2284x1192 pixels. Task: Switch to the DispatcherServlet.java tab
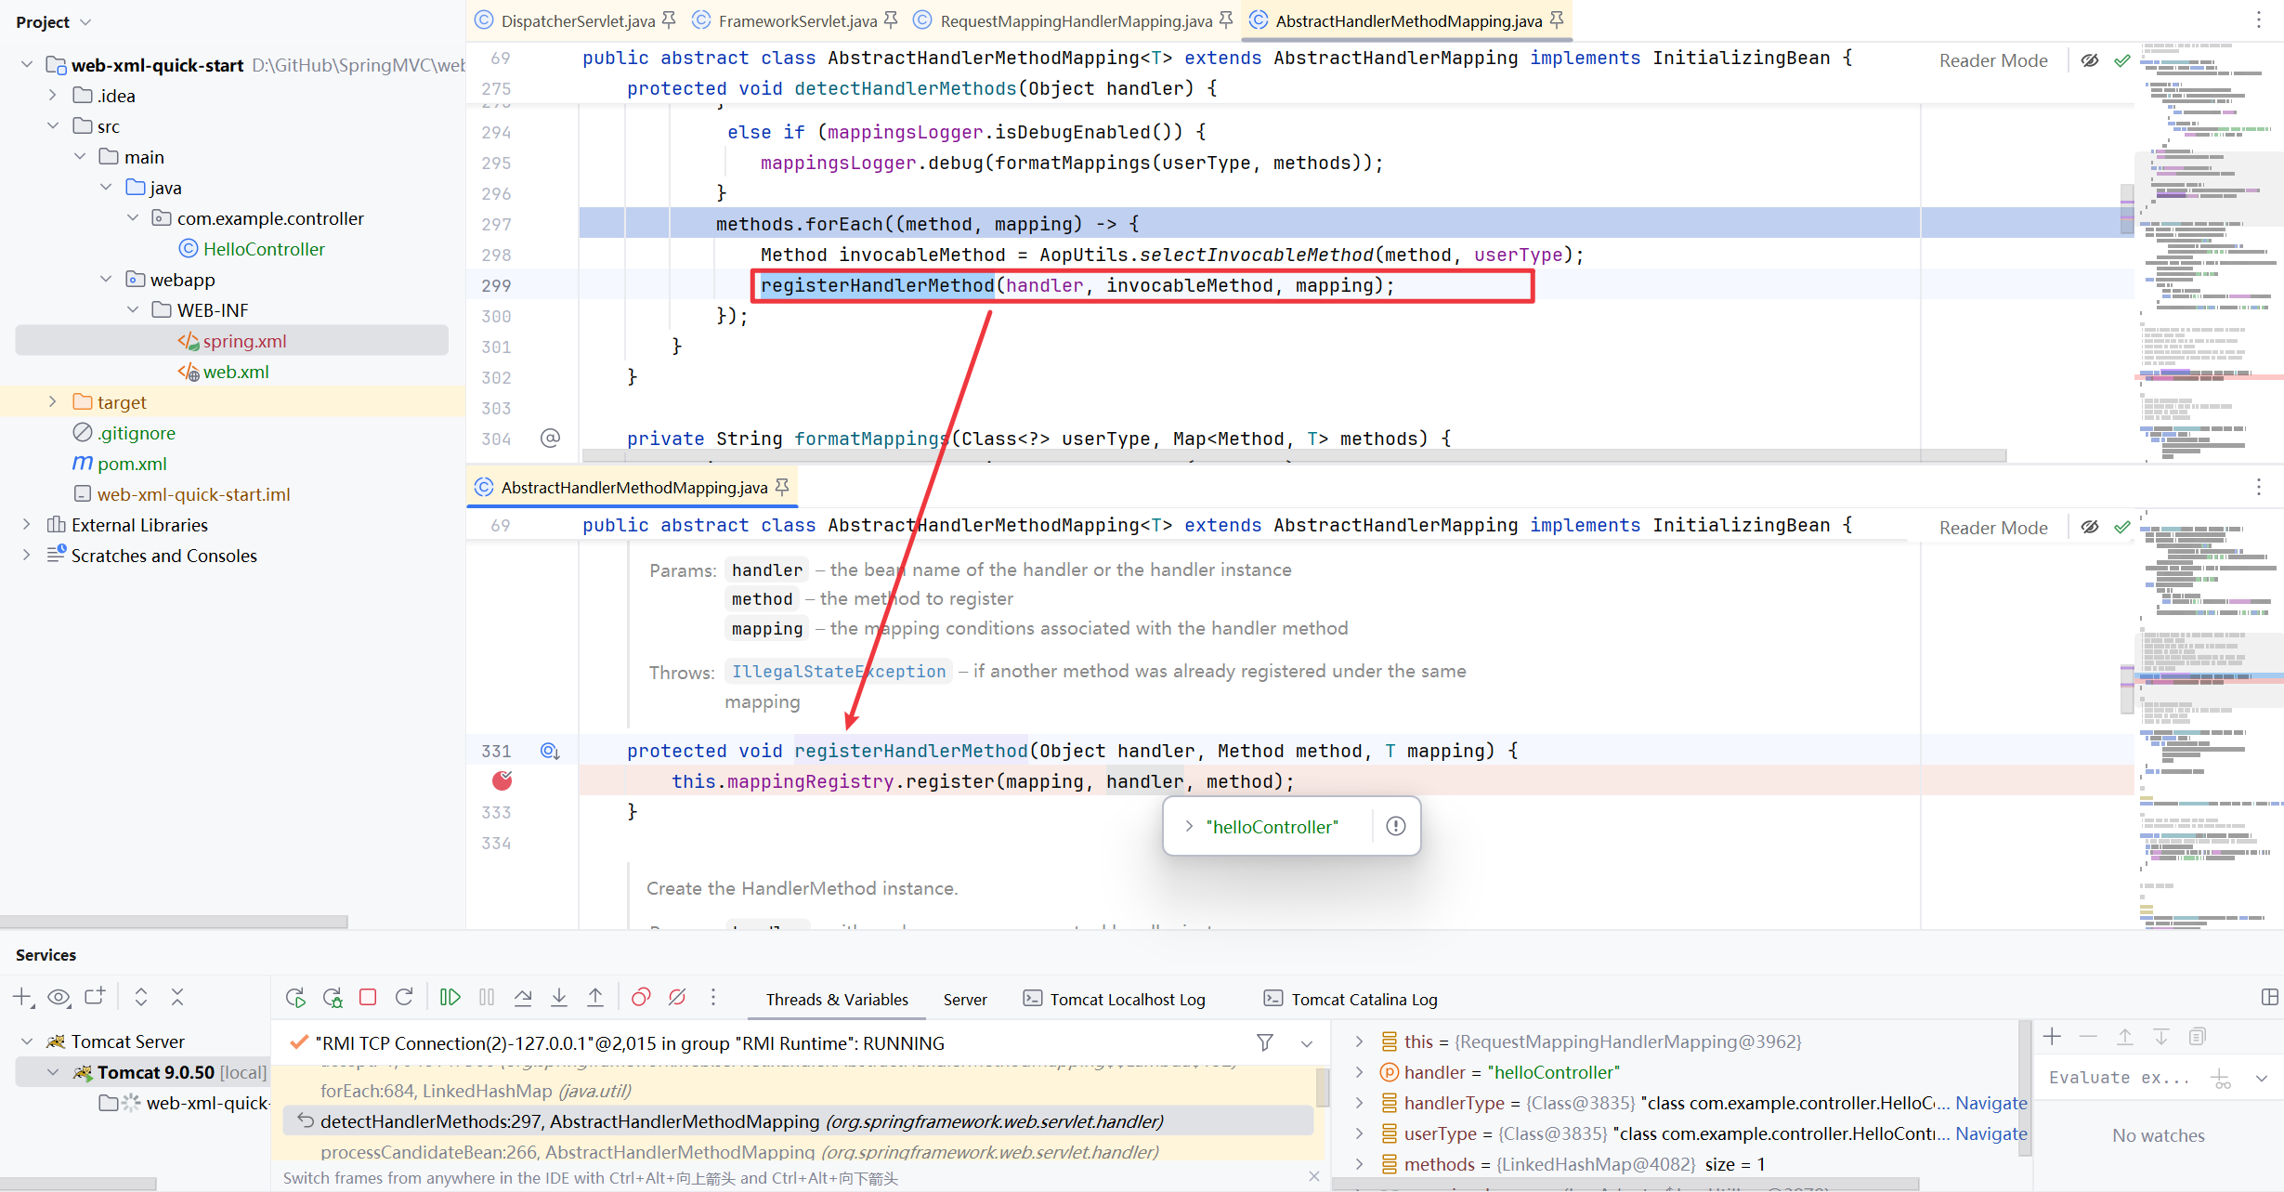tap(576, 20)
